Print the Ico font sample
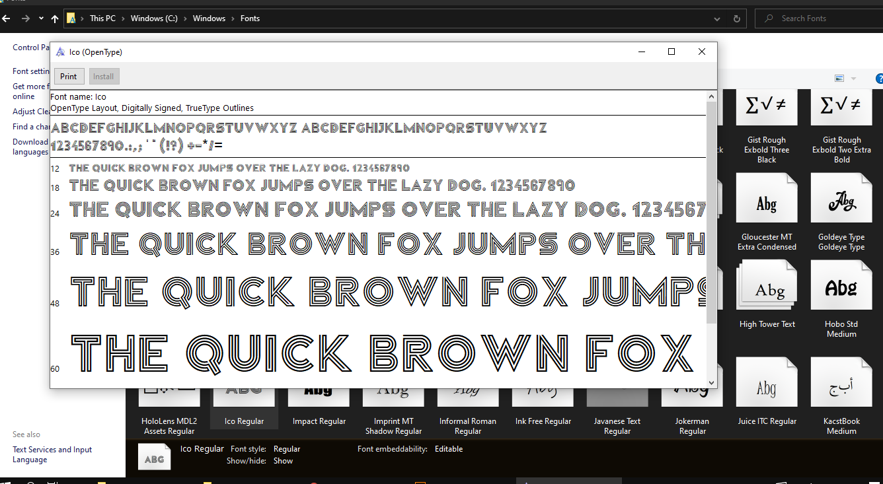This screenshot has width=883, height=484. tap(69, 77)
